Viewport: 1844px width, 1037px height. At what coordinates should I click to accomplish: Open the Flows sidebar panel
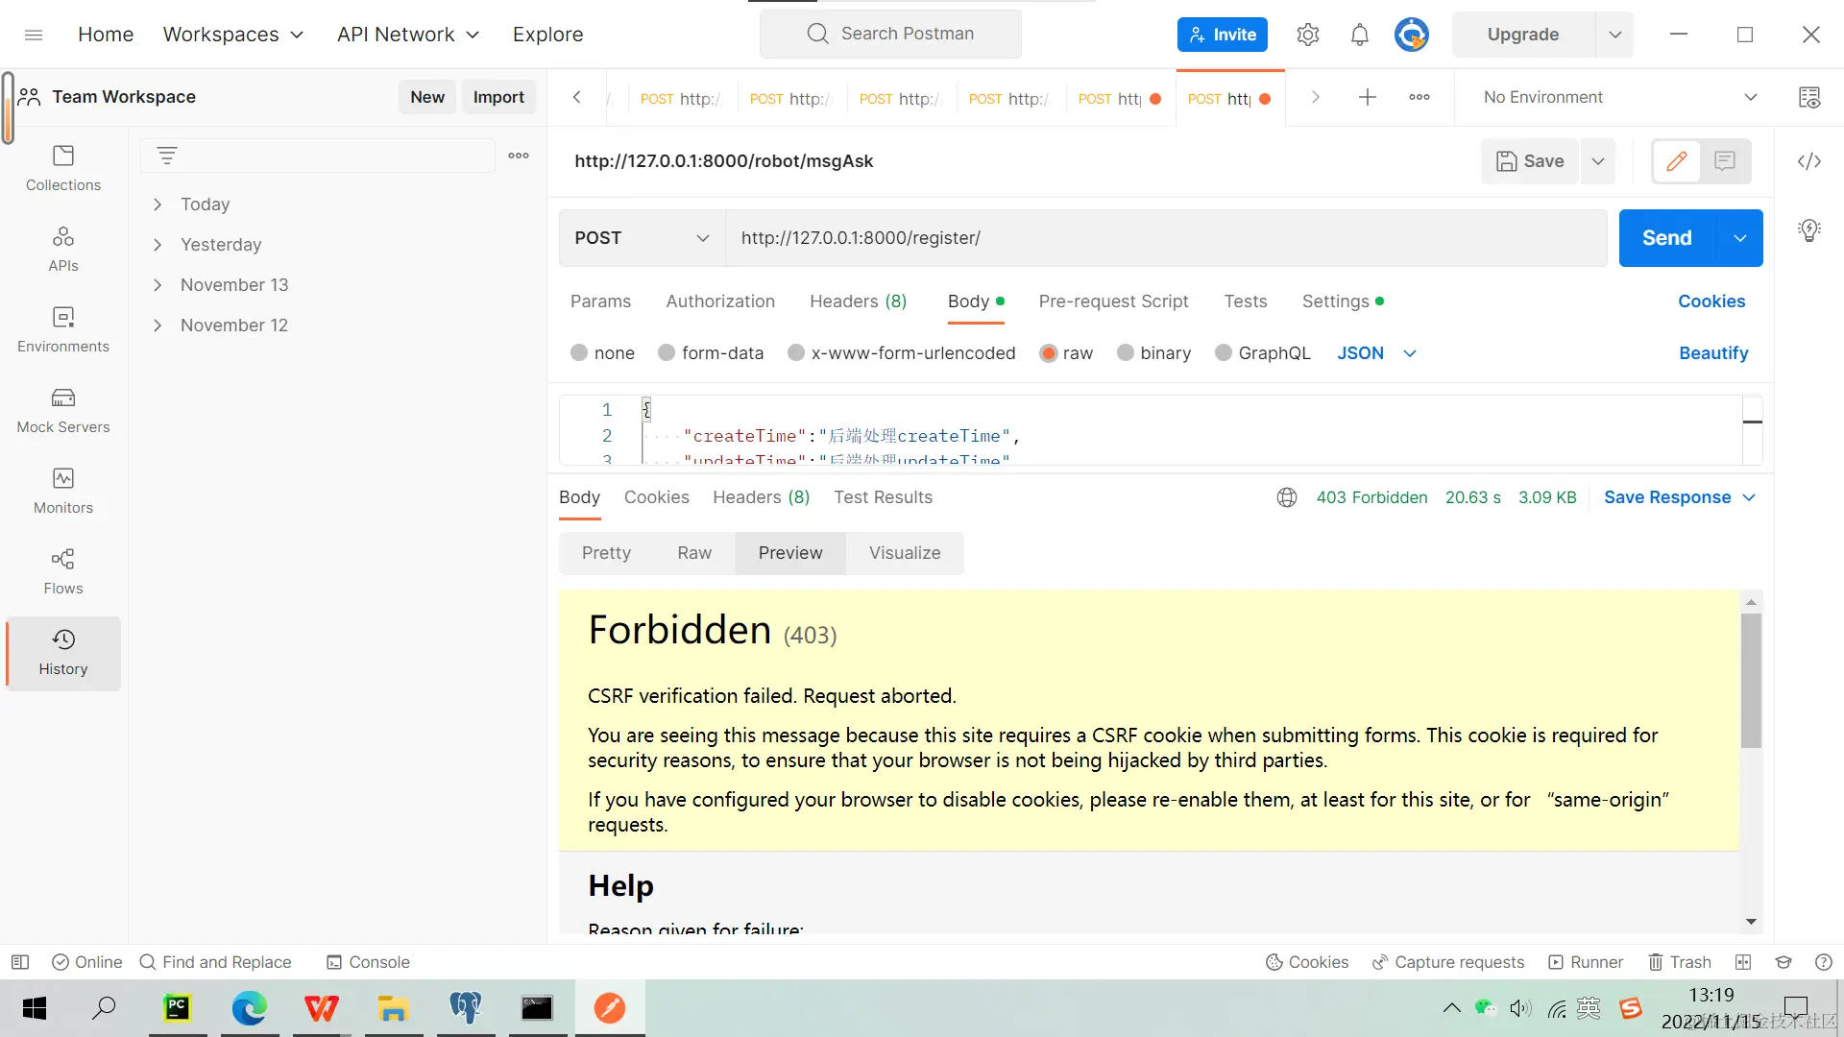tap(63, 571)
